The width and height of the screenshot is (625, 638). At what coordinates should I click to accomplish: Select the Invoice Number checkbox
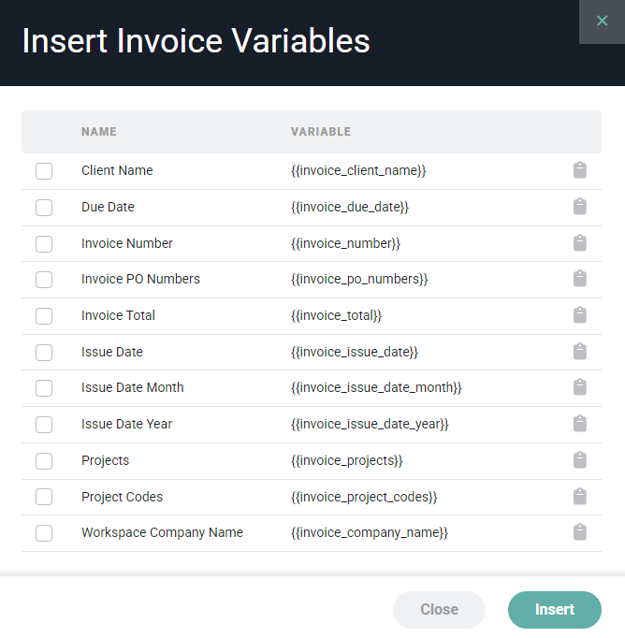pos(44,244)
